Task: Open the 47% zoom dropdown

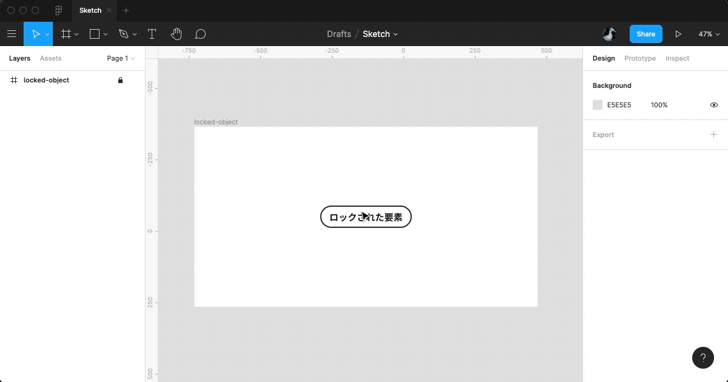Action: [x=708, y=35]
